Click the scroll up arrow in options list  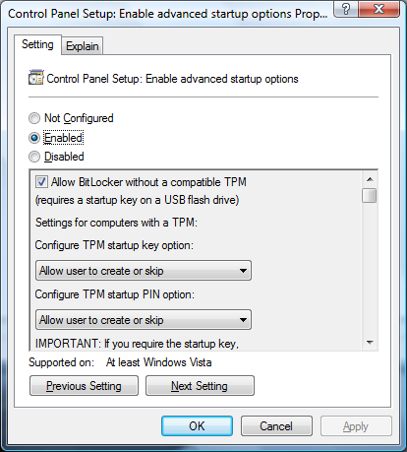(370, 179)
